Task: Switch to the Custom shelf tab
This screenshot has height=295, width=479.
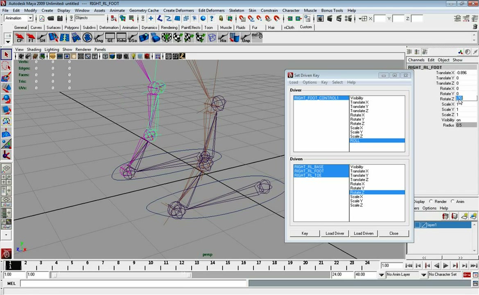Action: pos(306,27)
